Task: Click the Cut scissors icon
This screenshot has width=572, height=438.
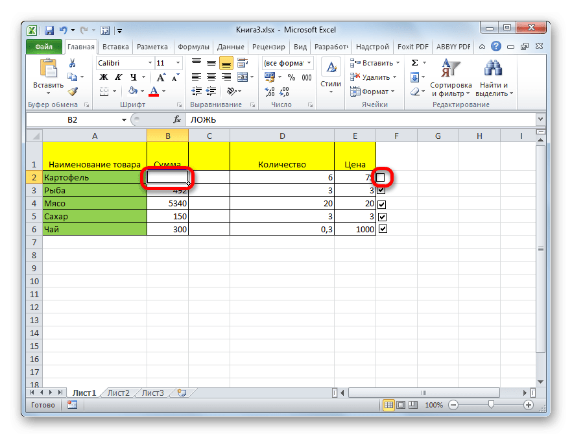Action: 72,63
